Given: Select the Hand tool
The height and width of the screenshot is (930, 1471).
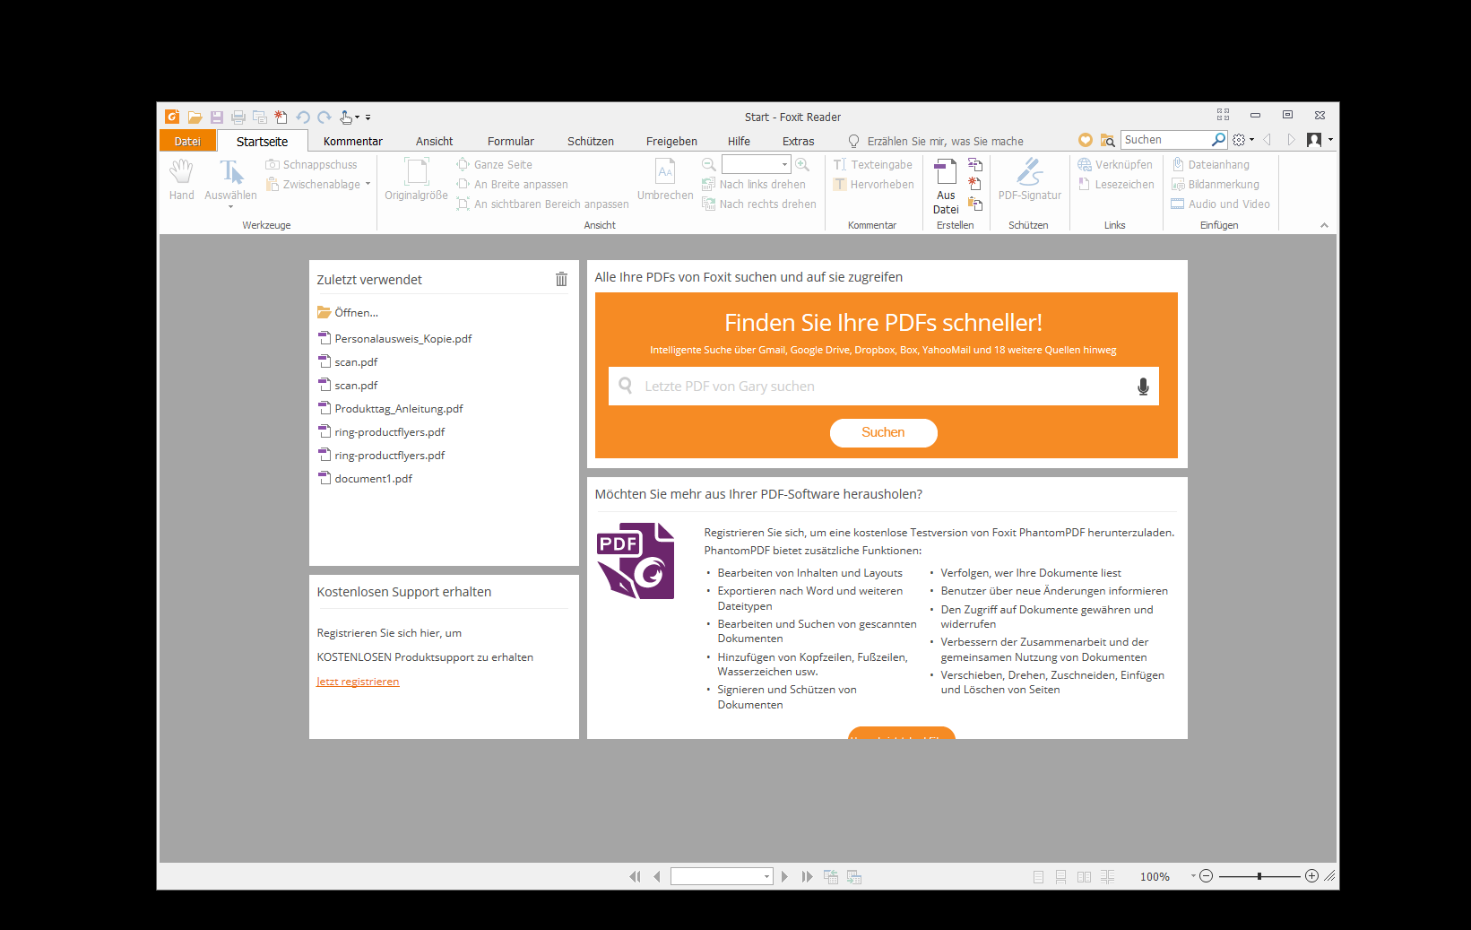Looking at the screenshot, I should (x=181, y=179).
